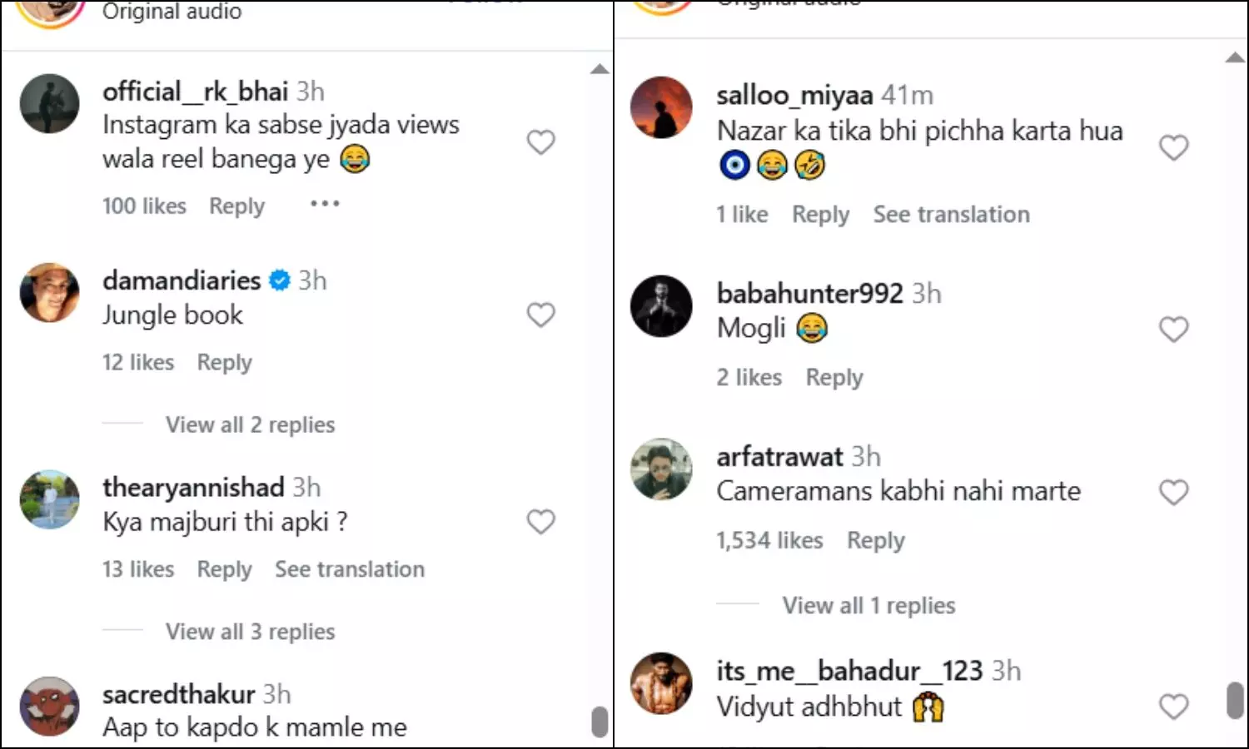1249x749 pixels.
Task: Tap heart on thearyannishad's comment
Action: tap(540, 522)
